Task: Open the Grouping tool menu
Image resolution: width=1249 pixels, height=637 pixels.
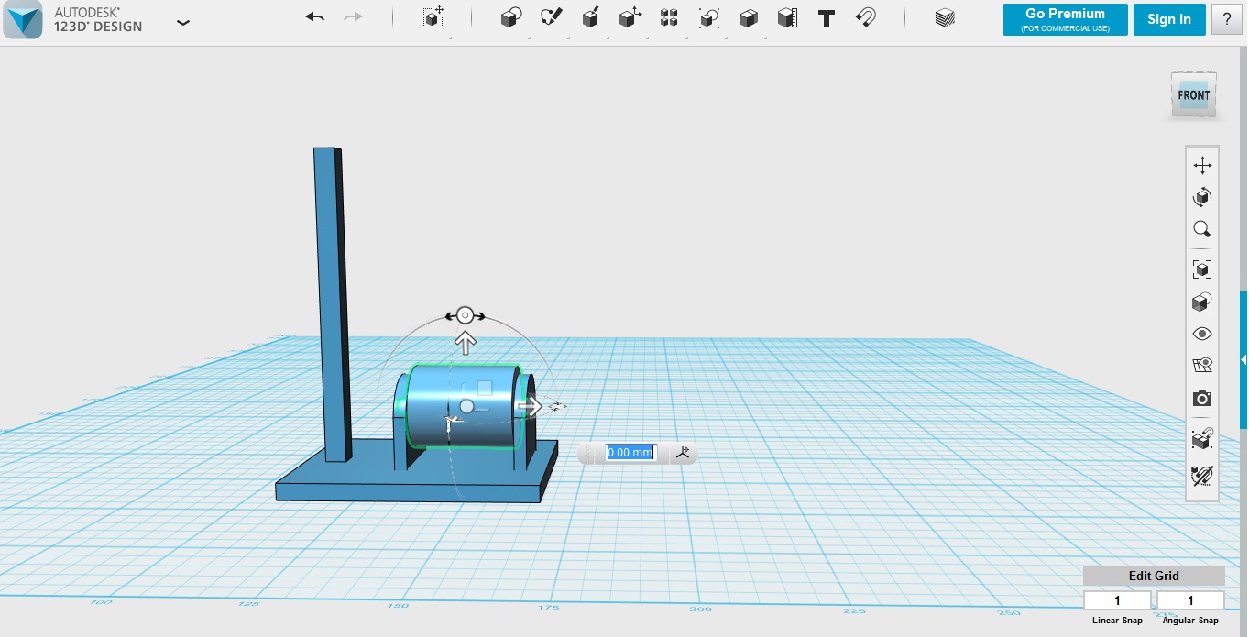Action: (708, 17)
